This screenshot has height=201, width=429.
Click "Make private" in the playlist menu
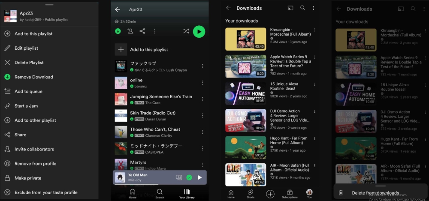click(x=28, y=178)
